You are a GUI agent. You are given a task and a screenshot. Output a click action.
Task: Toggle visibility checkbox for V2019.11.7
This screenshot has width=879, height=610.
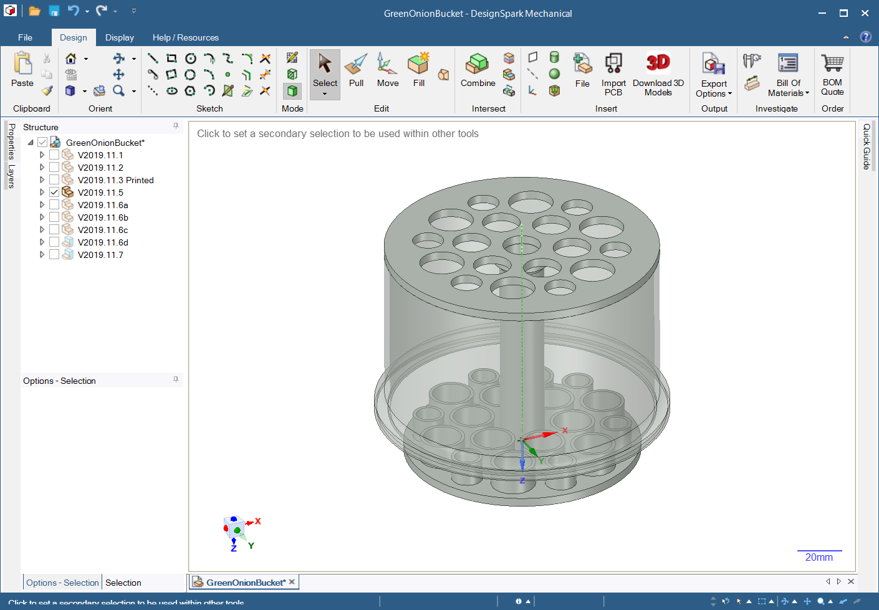click(x=54, y=254)
